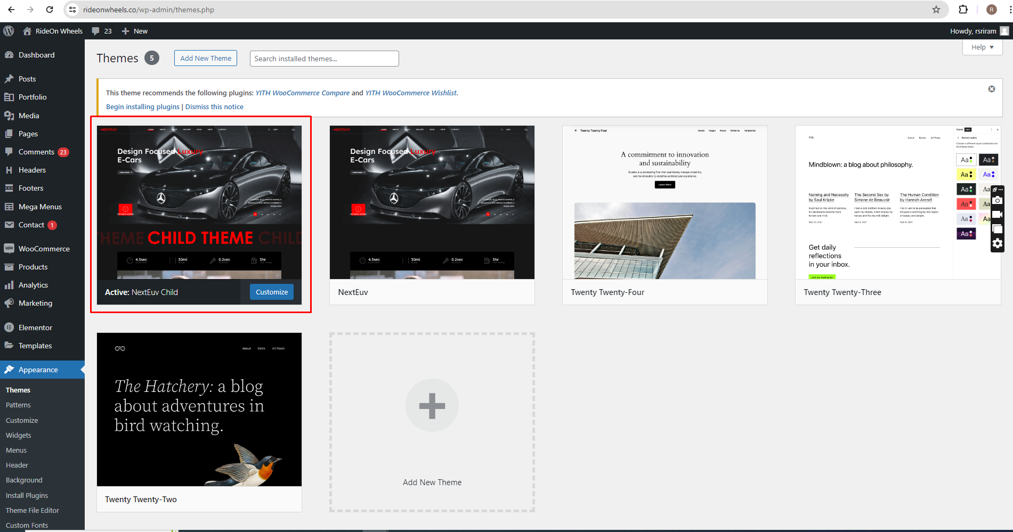Click the Elementor sidebar icon
Image resolution: width=1013 pixels, height=532 pixels.
9,328
